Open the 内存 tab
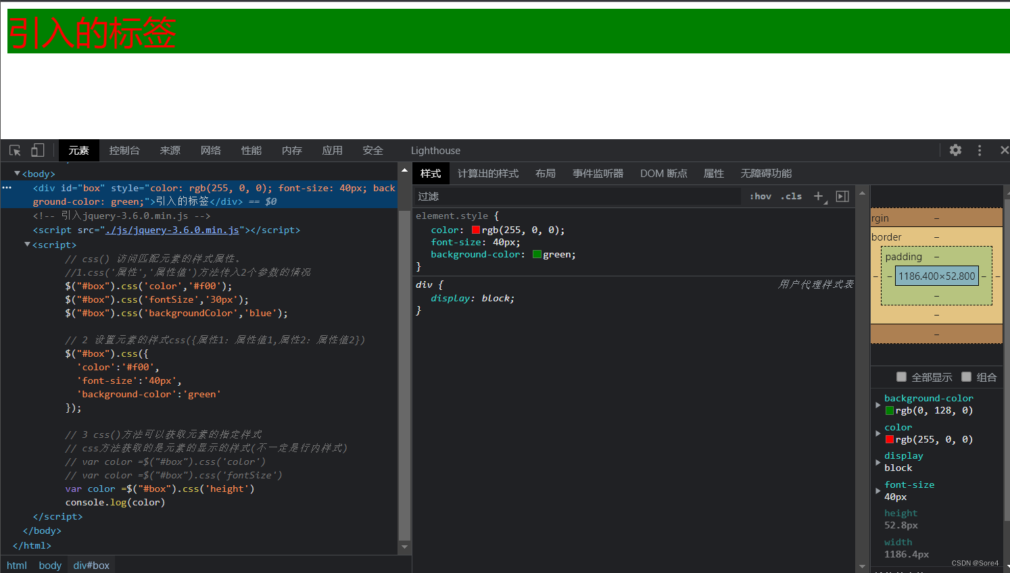This screenshot has width=1010, height=573. pos(292,151)
